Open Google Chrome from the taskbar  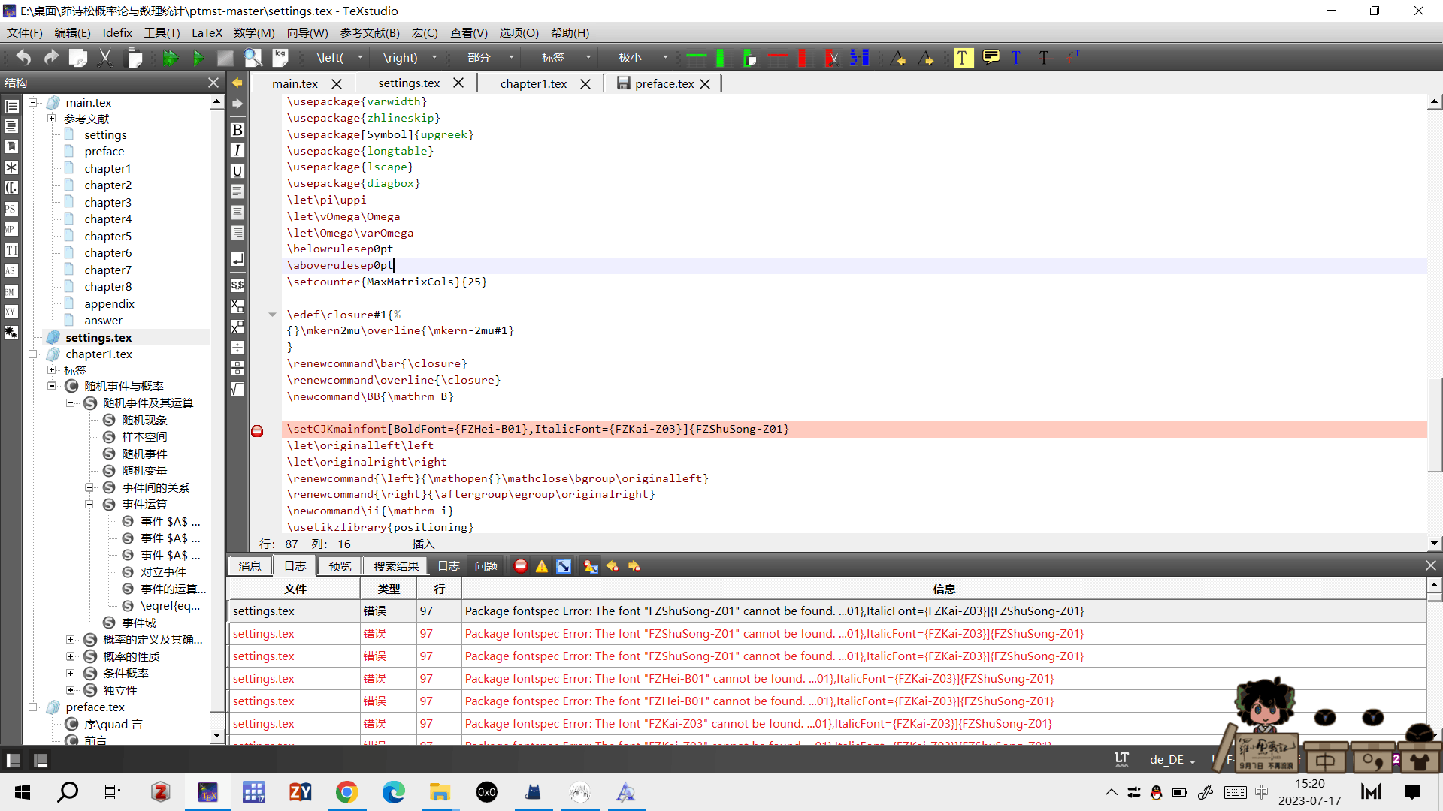(346, 792)
